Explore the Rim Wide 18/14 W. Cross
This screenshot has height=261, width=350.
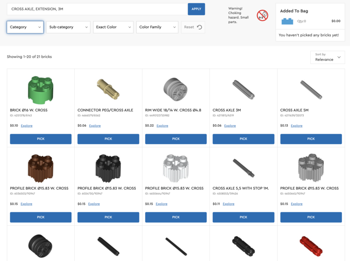pyautogui.click(x=162, y=126)
